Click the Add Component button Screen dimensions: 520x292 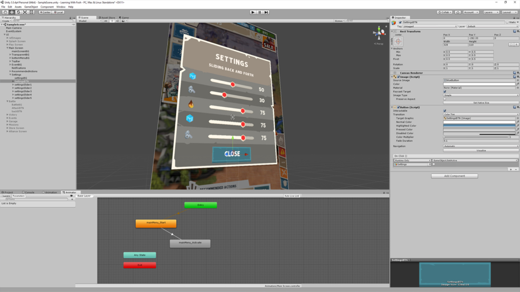pyautogui.click(x=454, y=176)
